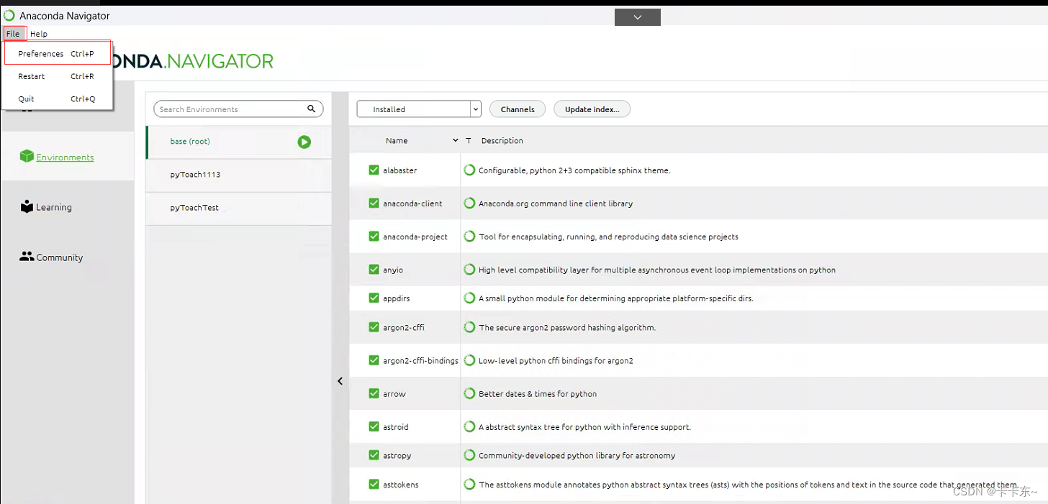Image resolution: width=1048 pixels, height=504 pixels.
Task: Click 'Anaconda.org command line client library' text
Action: [556, 203]
